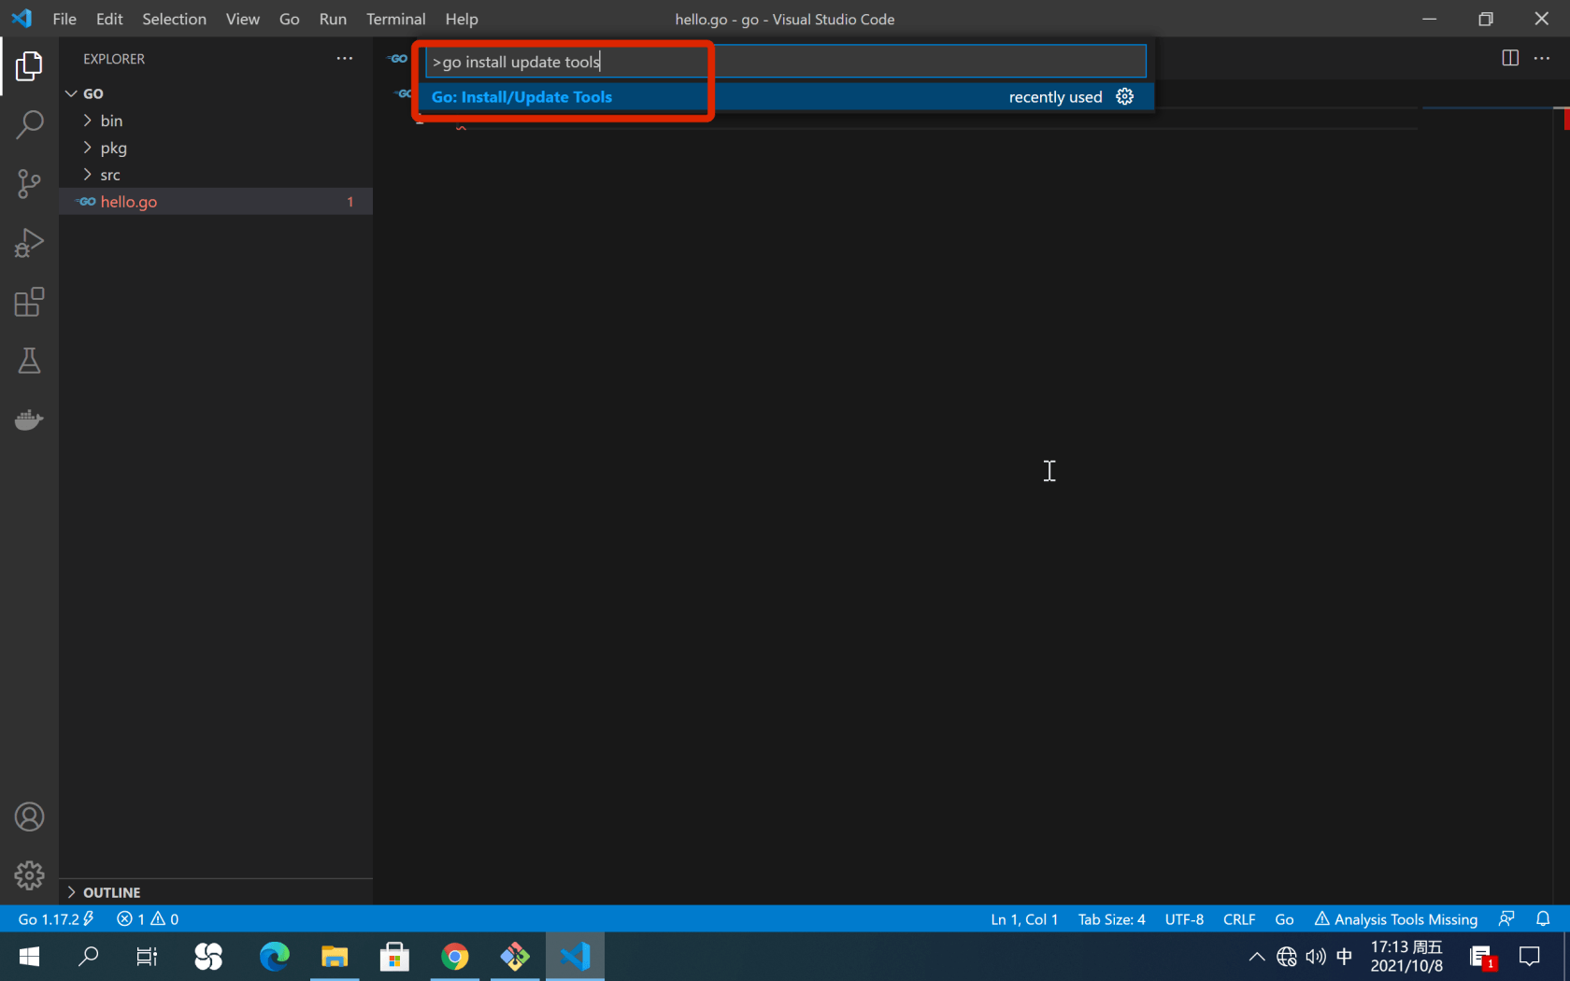Image resolution: width=1570 pixels, height=981 pixels.
Task: Click the feedback icon in status bar
Action: click(1506, 918)
